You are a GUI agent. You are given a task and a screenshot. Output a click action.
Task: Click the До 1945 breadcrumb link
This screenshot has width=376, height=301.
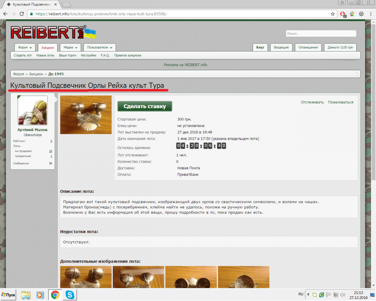pos(56,74)
